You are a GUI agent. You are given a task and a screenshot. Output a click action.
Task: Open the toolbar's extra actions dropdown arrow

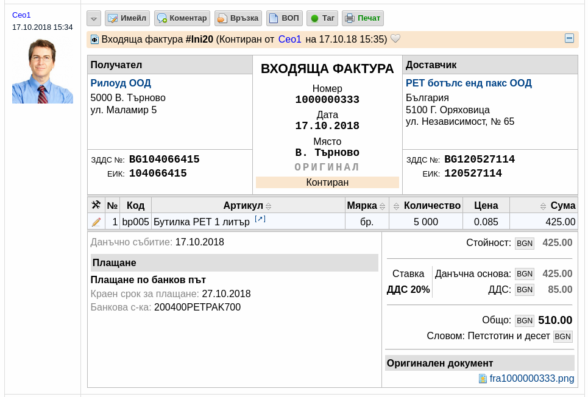tap(94, 18)
